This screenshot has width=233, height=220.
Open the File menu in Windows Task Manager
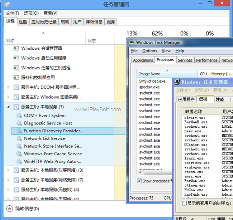pyautogui.click(x=134, y=51)
